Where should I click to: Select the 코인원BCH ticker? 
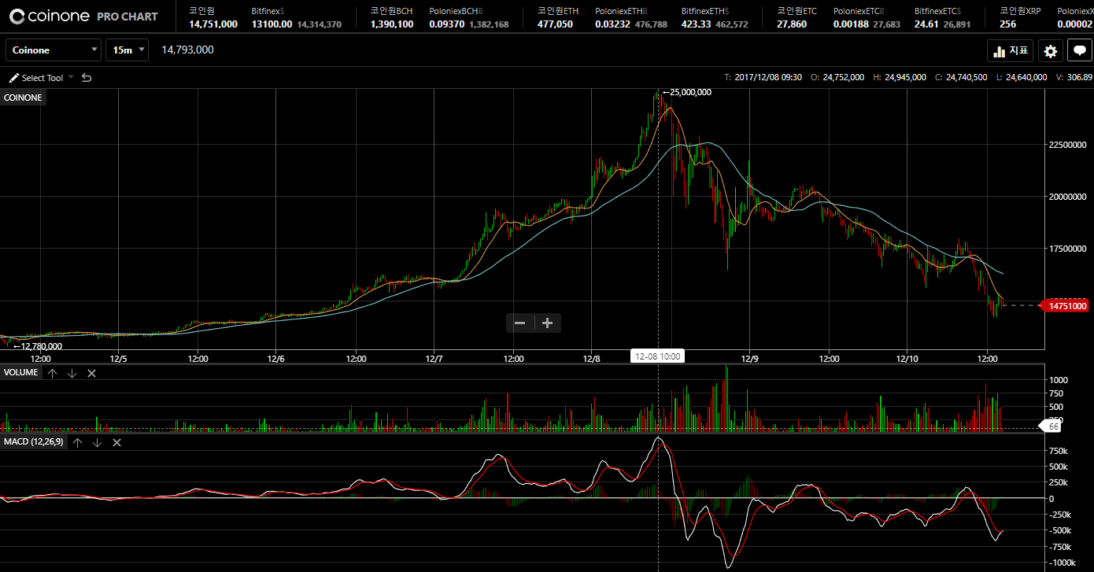(x=392, y=17)
